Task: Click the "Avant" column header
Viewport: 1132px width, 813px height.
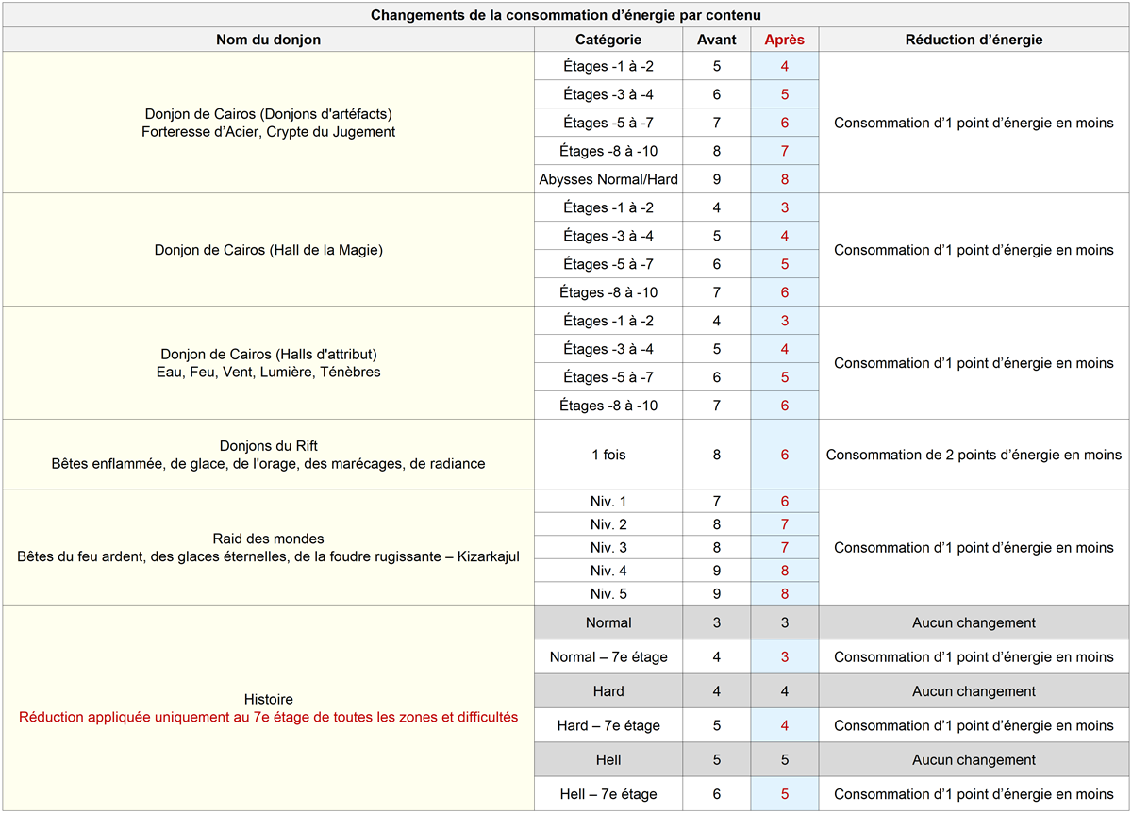Action: point(717,40)
